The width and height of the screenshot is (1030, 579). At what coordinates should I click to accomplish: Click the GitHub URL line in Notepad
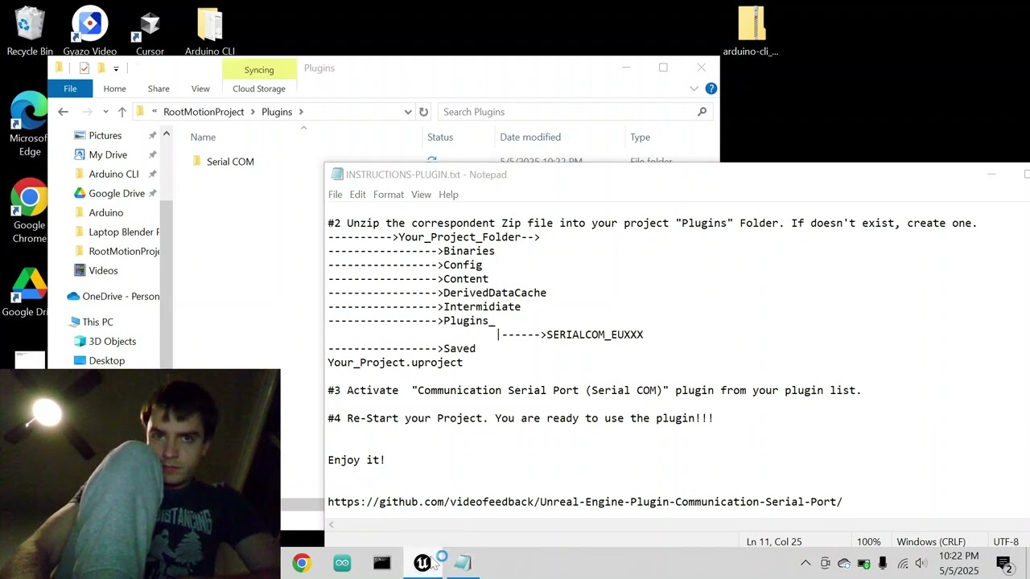(585, 502)
